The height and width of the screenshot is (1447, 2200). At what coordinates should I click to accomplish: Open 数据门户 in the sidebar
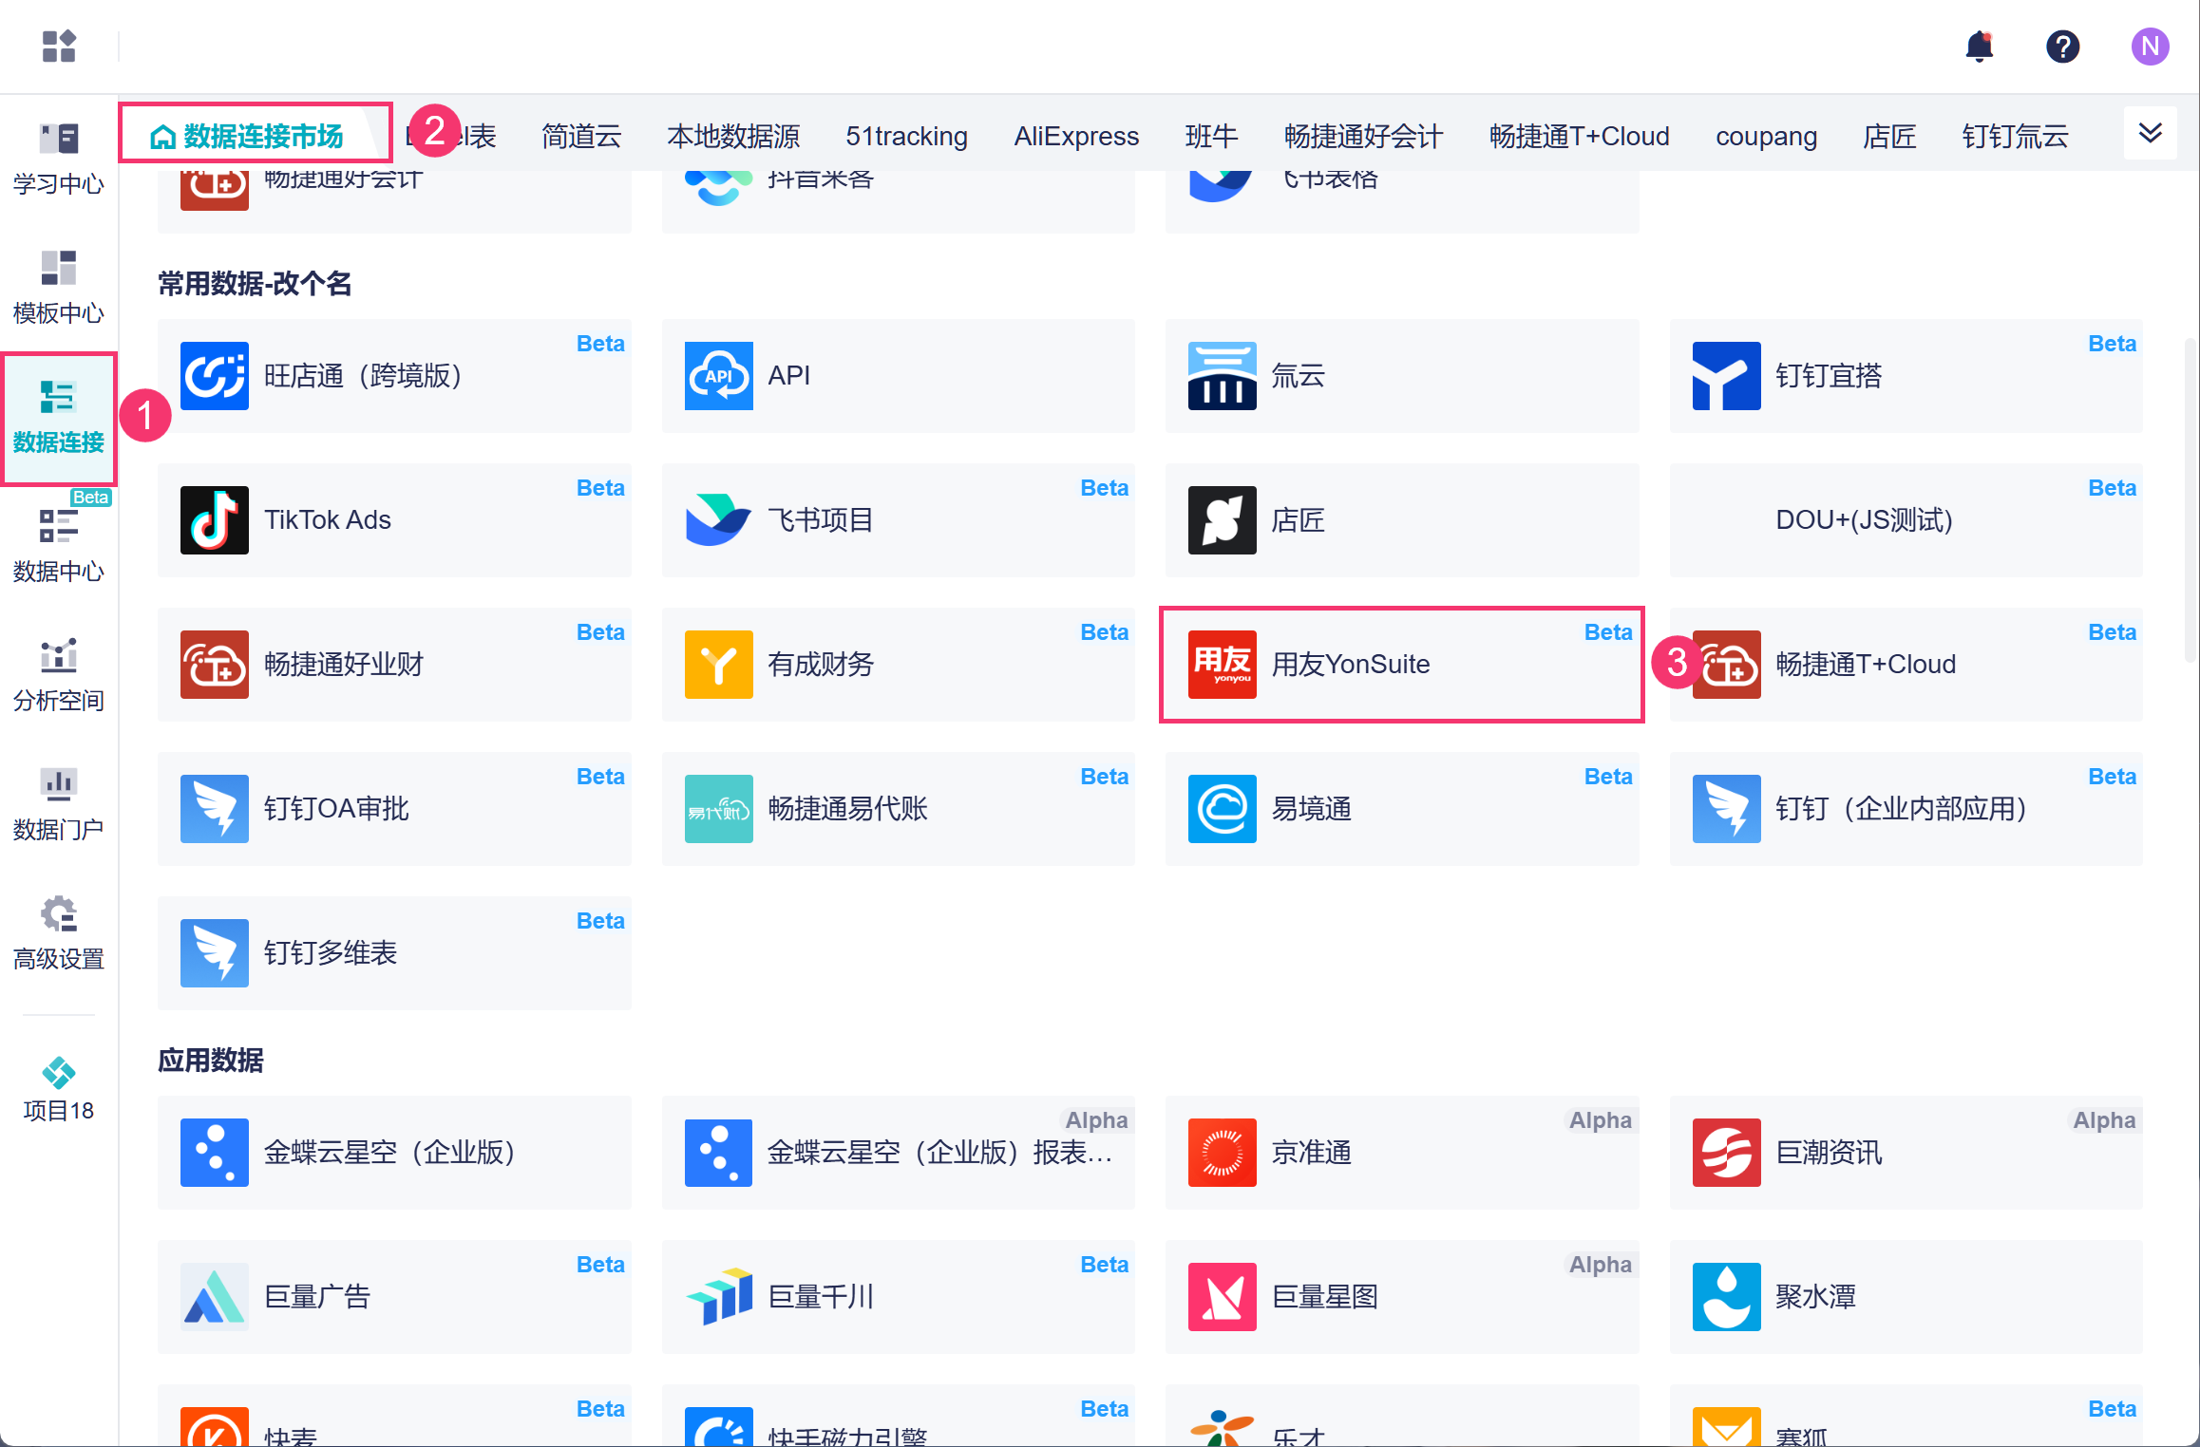[x=59, y=803]
